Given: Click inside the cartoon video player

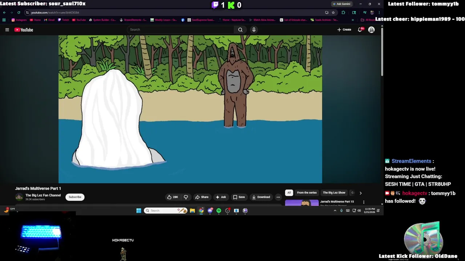Looking at the screenshot, I should (x=190, y=109).
